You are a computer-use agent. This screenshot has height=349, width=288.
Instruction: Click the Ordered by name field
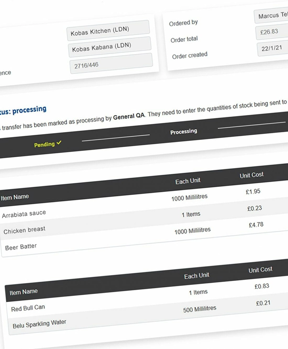click(271, 16)
